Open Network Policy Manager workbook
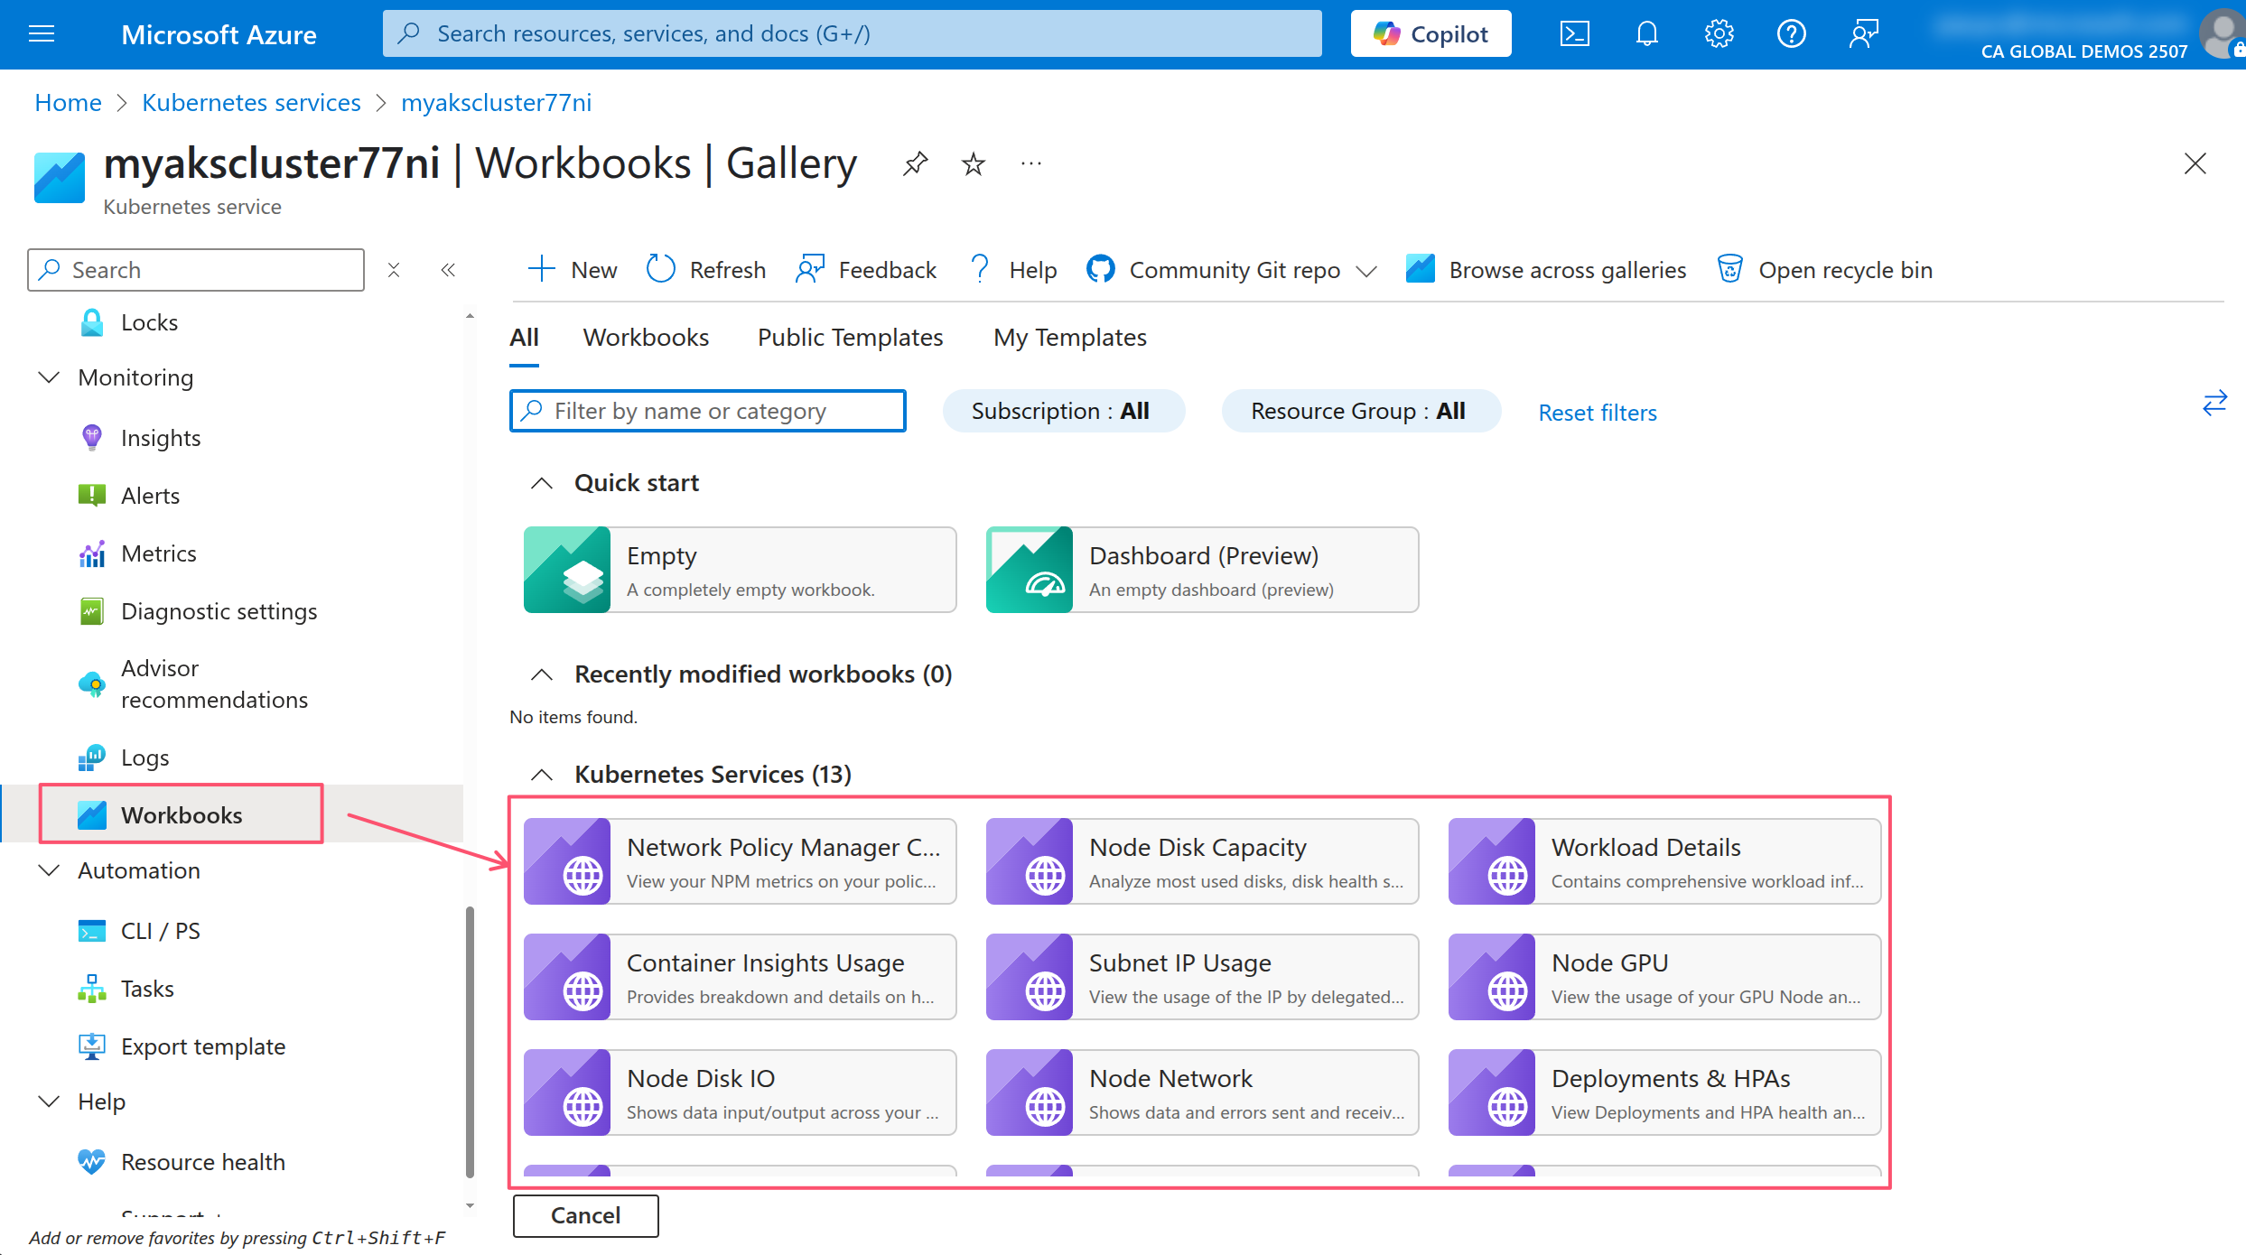 pos(740,861)
